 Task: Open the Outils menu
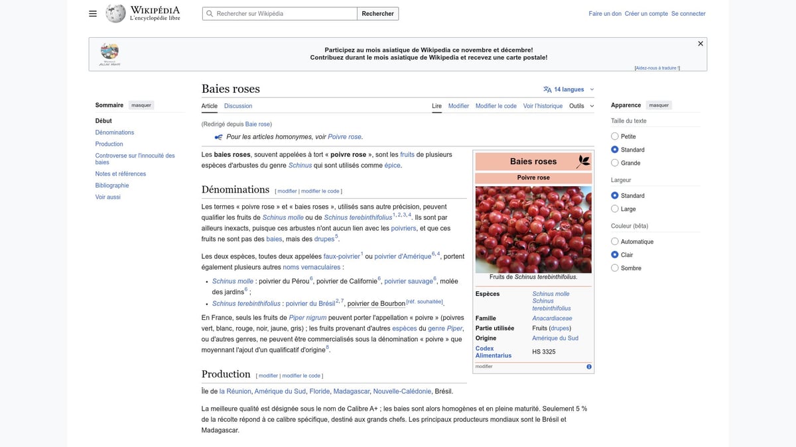tap(576, 105)
